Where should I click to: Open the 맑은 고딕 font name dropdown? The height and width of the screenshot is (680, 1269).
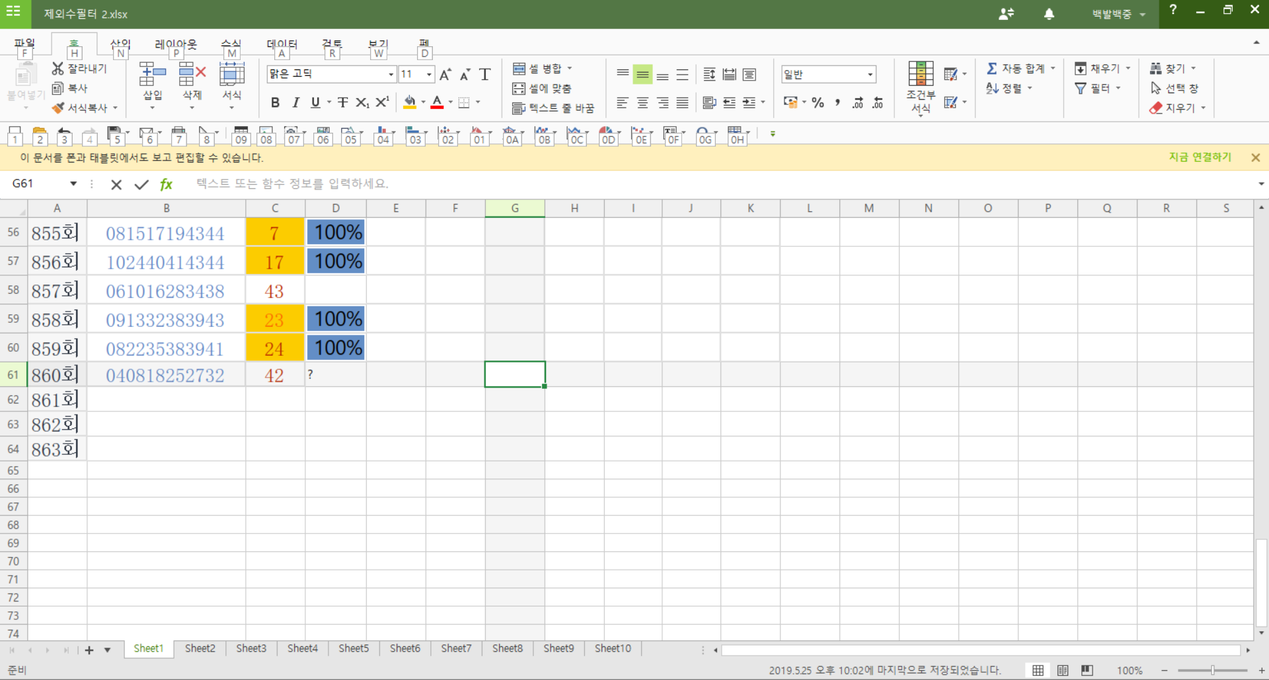[x=391, y=74]
